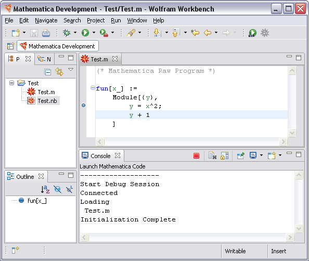Toggle the breakpoint marker in editor margin
Viewport: 309px width, 261px height.
tap(84, 106)
